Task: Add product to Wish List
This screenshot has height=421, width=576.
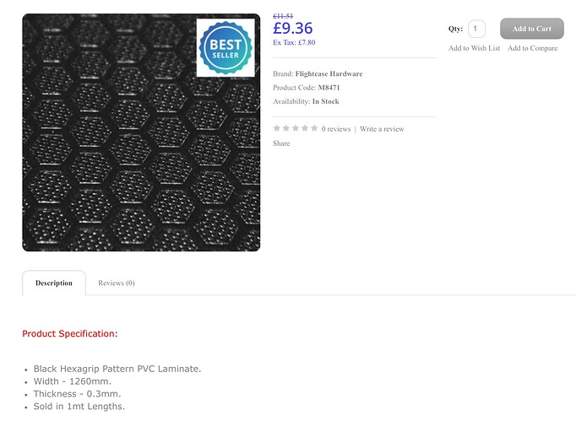Action: tap(474, 48)
